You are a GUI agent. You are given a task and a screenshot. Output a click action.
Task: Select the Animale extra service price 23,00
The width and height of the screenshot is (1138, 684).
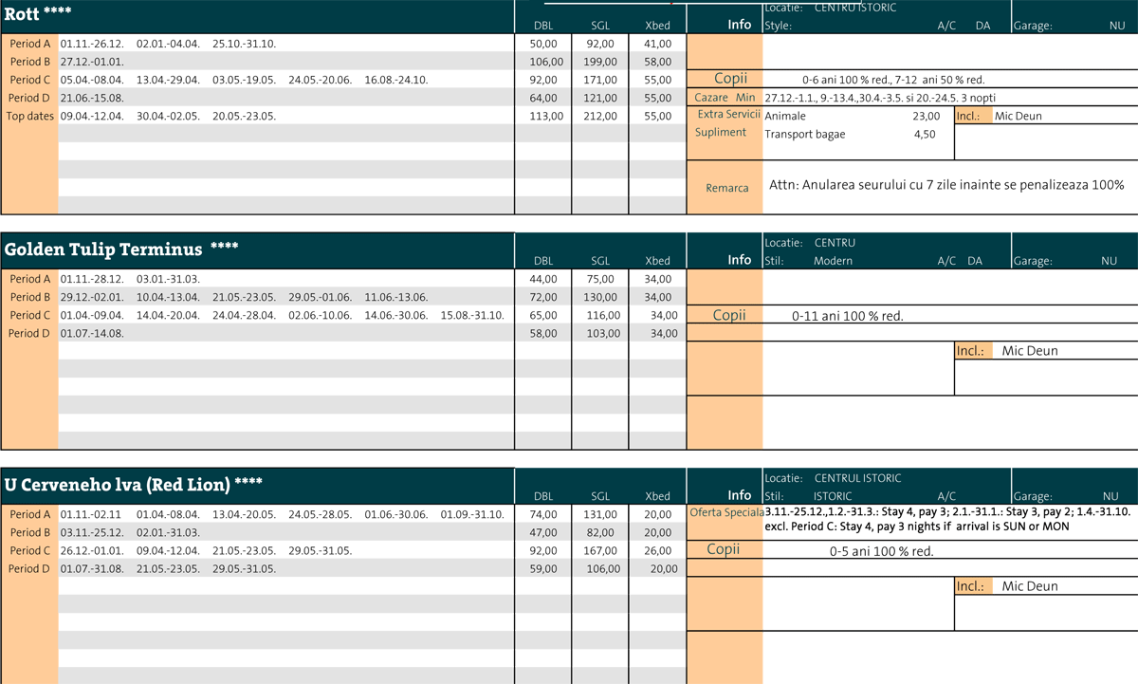pyautogui.click(x=926, y=116)
